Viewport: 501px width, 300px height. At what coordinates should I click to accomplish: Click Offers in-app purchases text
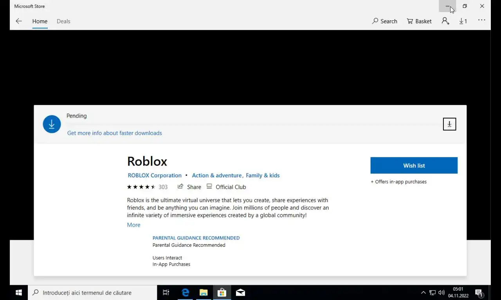tap(398, 182)
